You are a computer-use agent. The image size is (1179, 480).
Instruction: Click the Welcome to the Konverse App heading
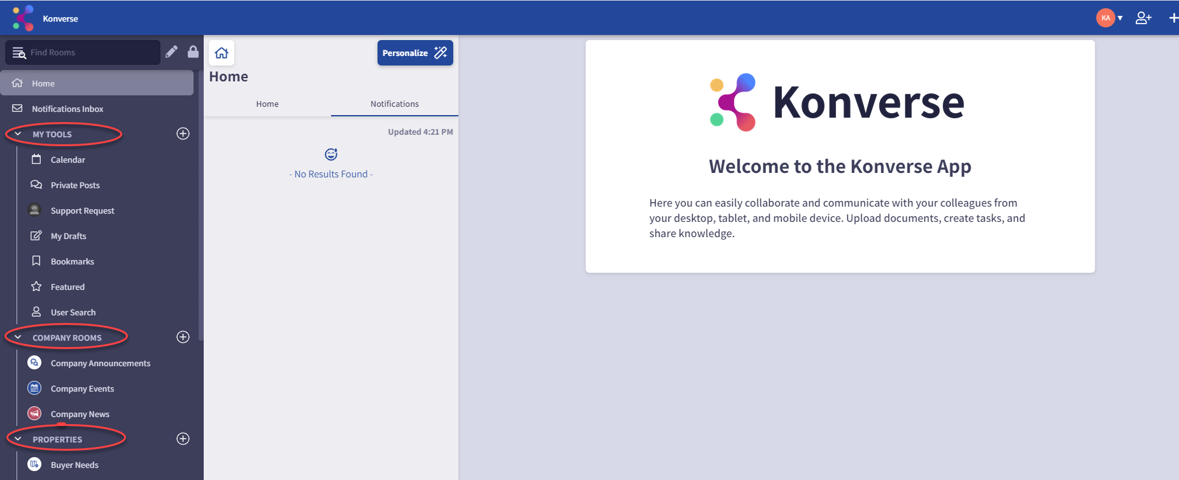(x=840, y=167)
